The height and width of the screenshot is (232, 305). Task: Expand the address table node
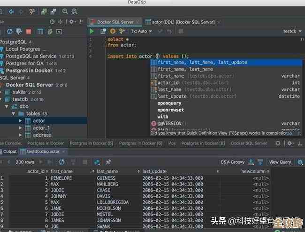click(20, 135)
